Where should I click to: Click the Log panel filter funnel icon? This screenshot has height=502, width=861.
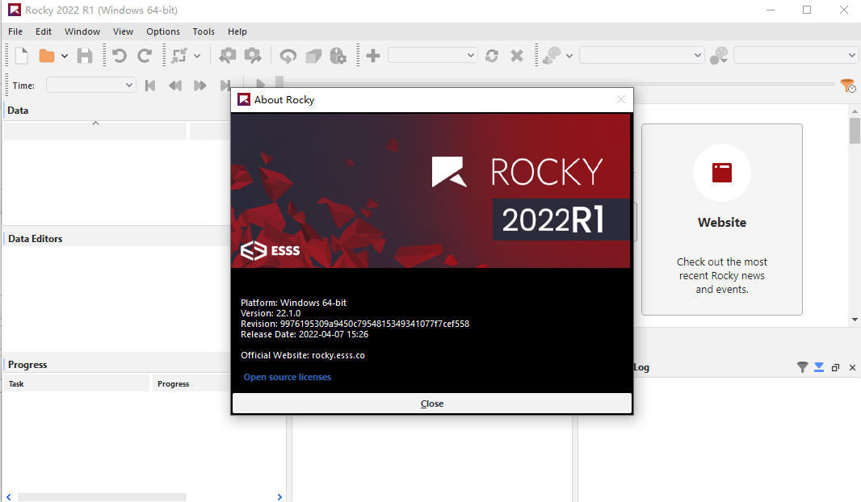tap(803, 367)
